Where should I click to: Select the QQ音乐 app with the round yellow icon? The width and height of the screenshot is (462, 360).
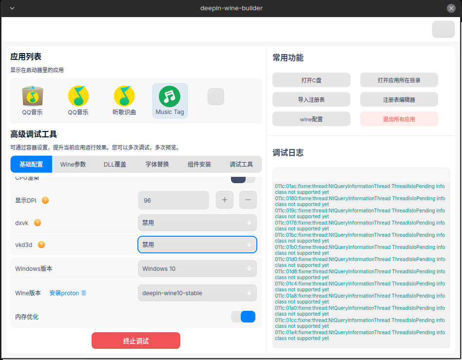(x=78, y=100)
